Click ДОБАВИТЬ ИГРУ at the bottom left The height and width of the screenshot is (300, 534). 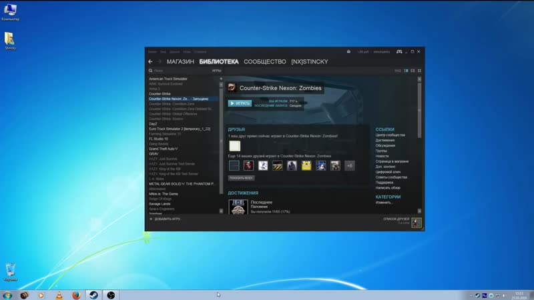[165, 219]
